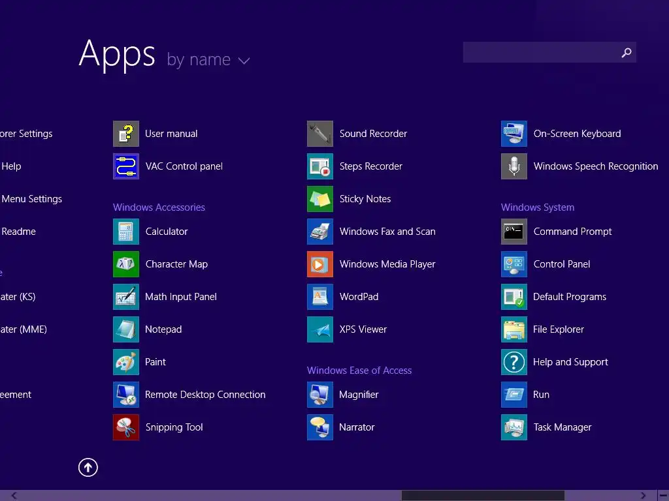Launch the Snipping Tool scissors icon
The image size is (669, 501).
[x=126, y=427]
